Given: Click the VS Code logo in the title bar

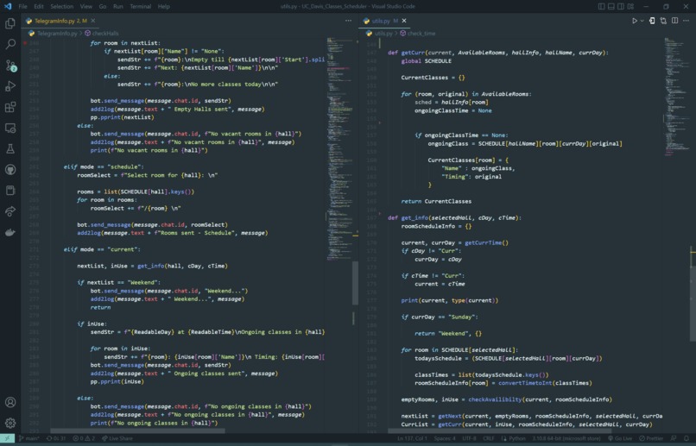Looking at the screenshot, I should [8, 6].
